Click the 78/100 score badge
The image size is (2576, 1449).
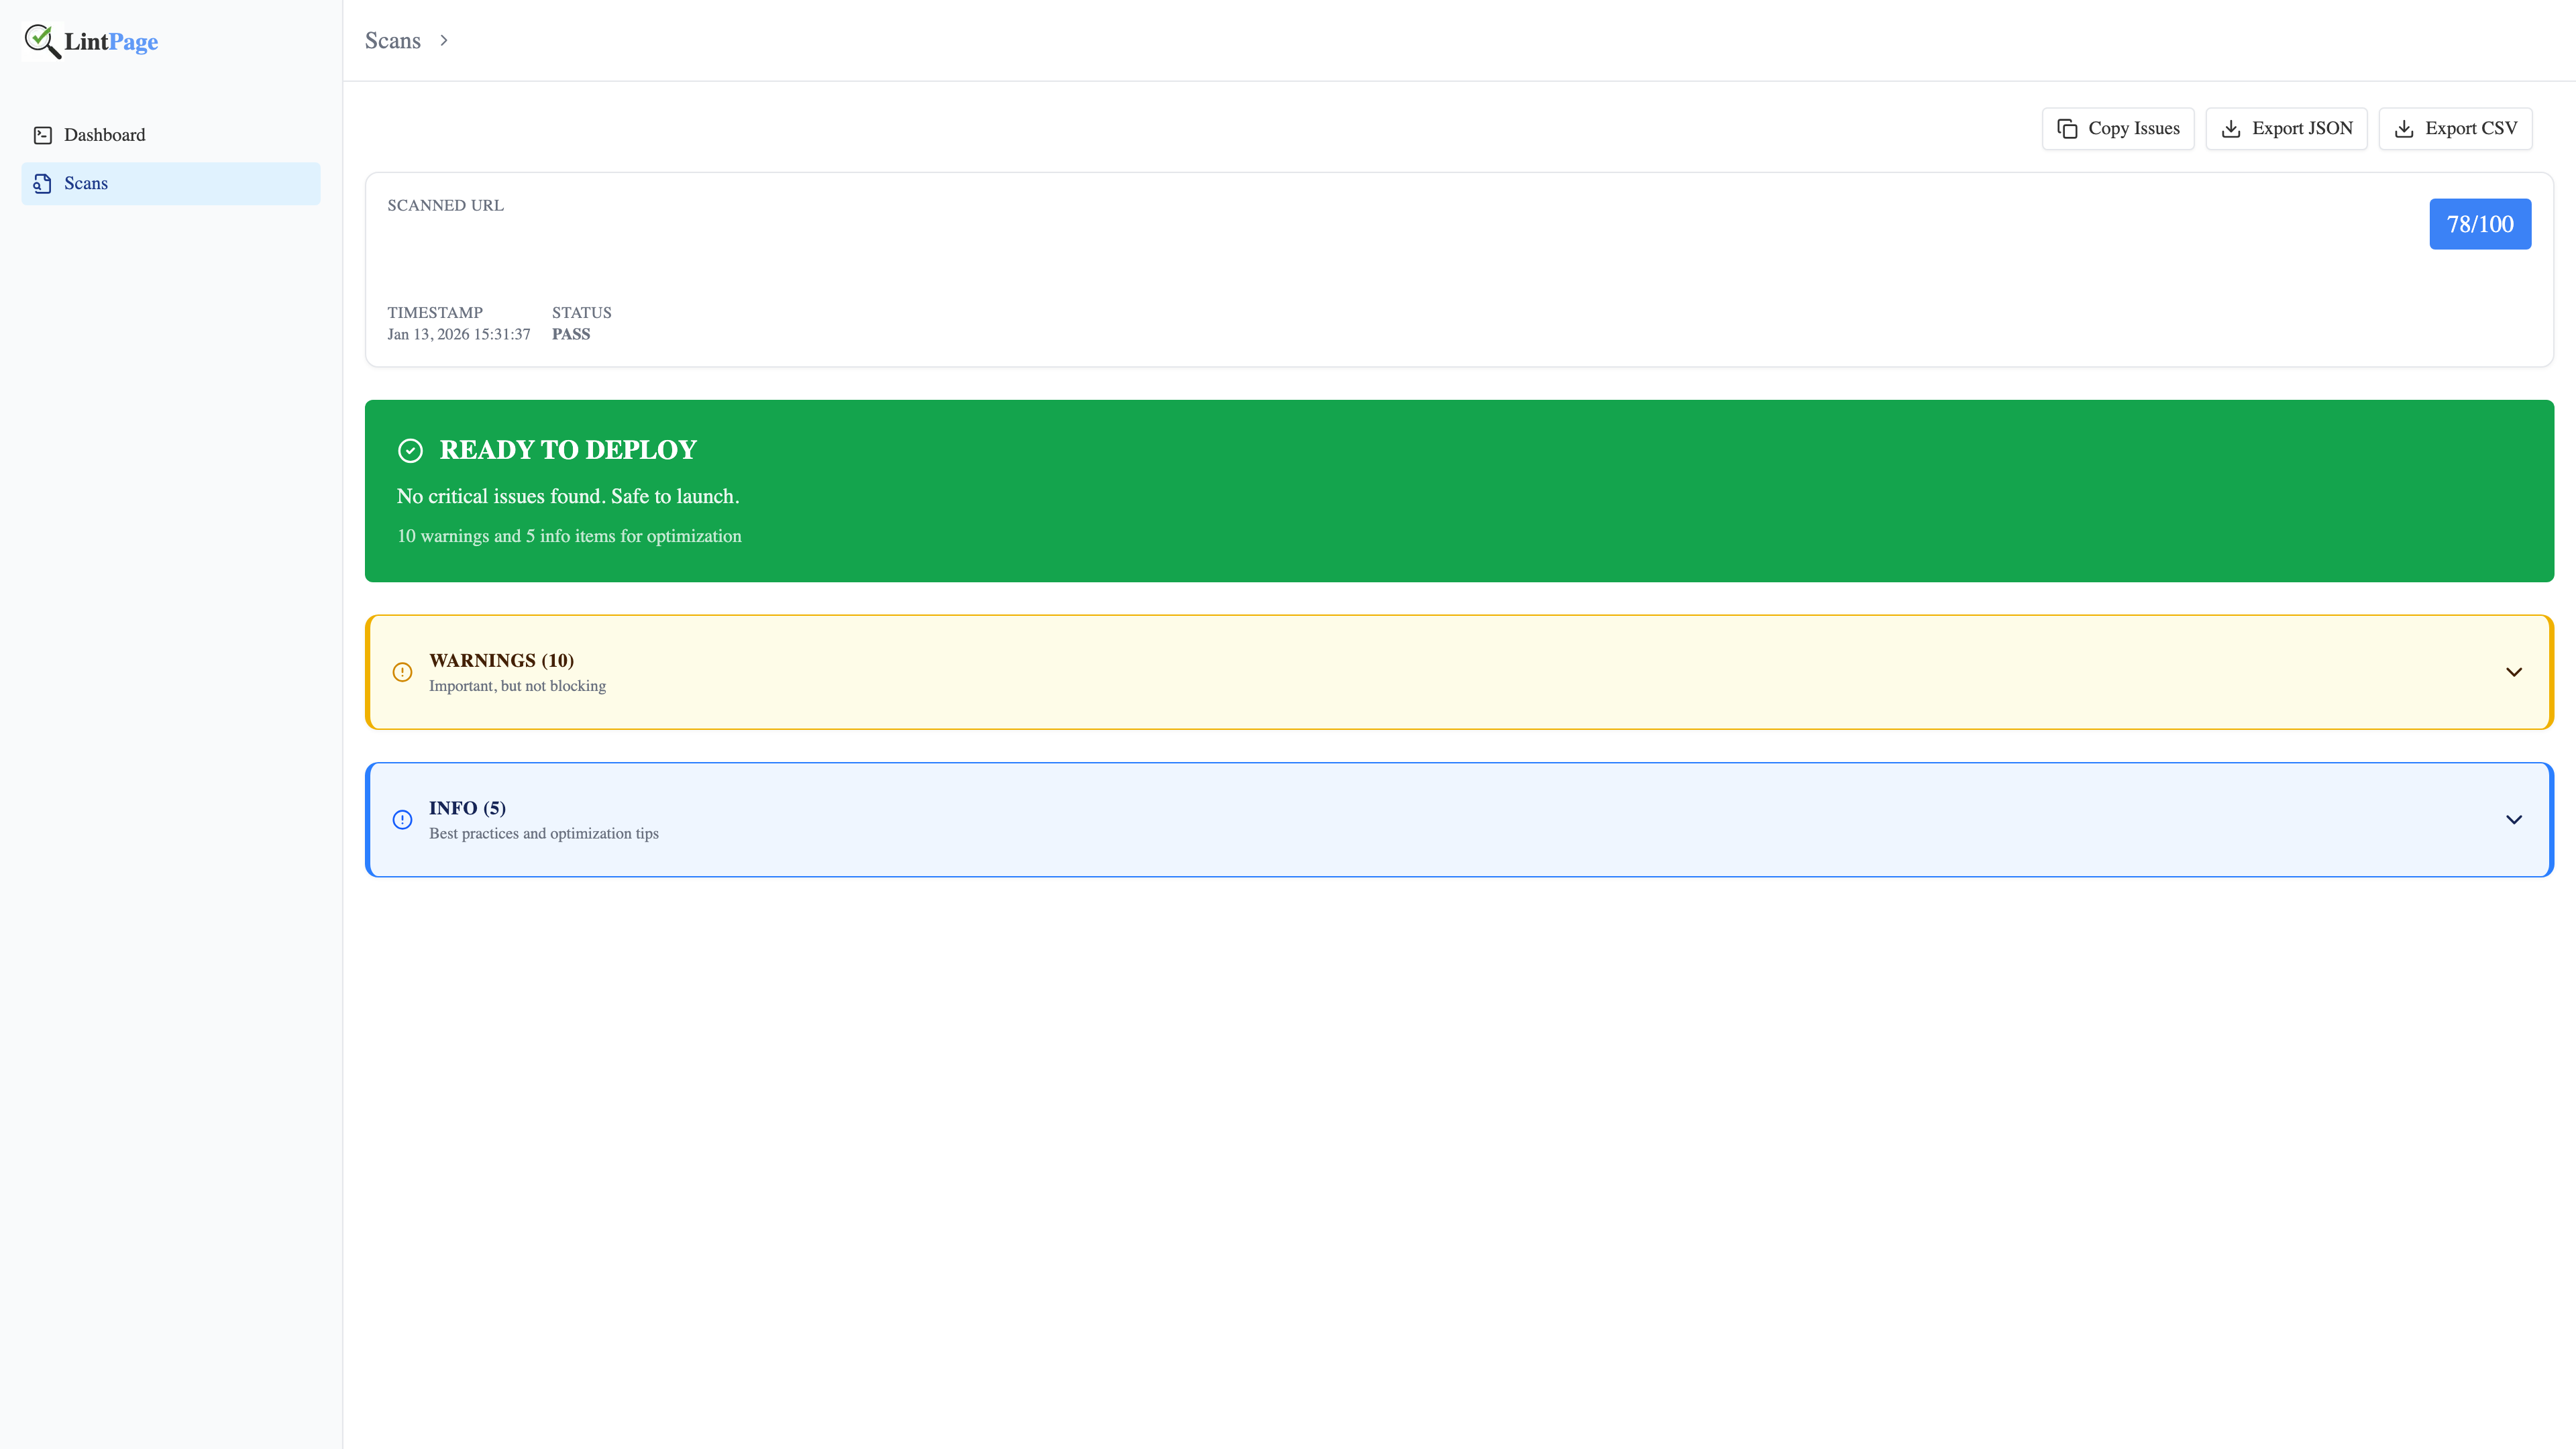2480,224
